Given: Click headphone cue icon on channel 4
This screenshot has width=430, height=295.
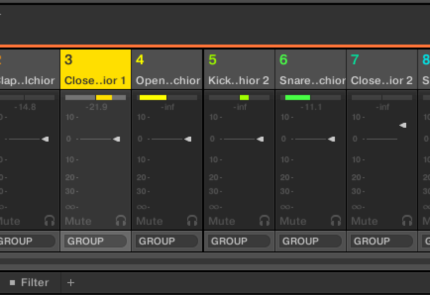Looking at the screenshot, I should click(x=192, y=220).
